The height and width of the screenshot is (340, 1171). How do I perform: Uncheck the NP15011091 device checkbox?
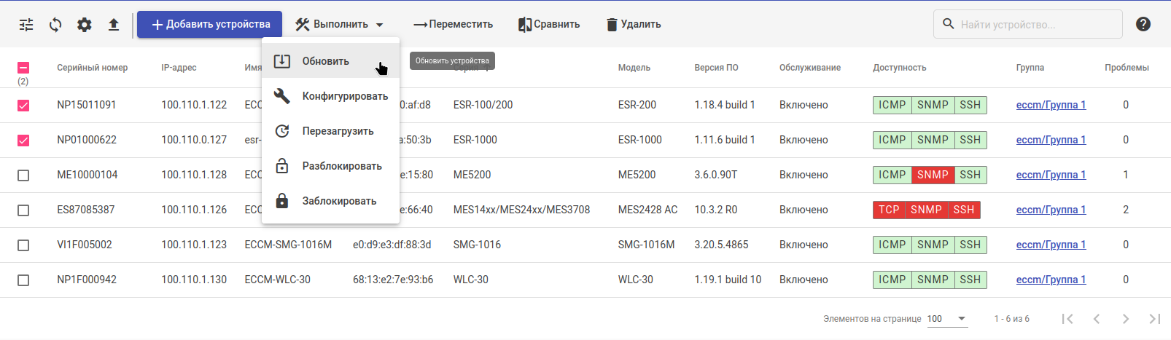(x=23, y=106)
